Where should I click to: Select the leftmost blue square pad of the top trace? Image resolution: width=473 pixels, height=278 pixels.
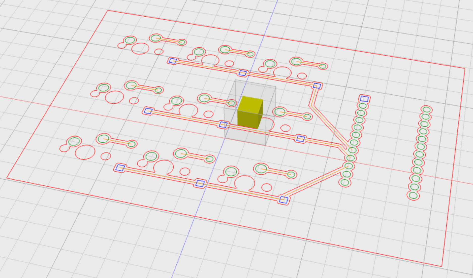(x=173, y=61)
